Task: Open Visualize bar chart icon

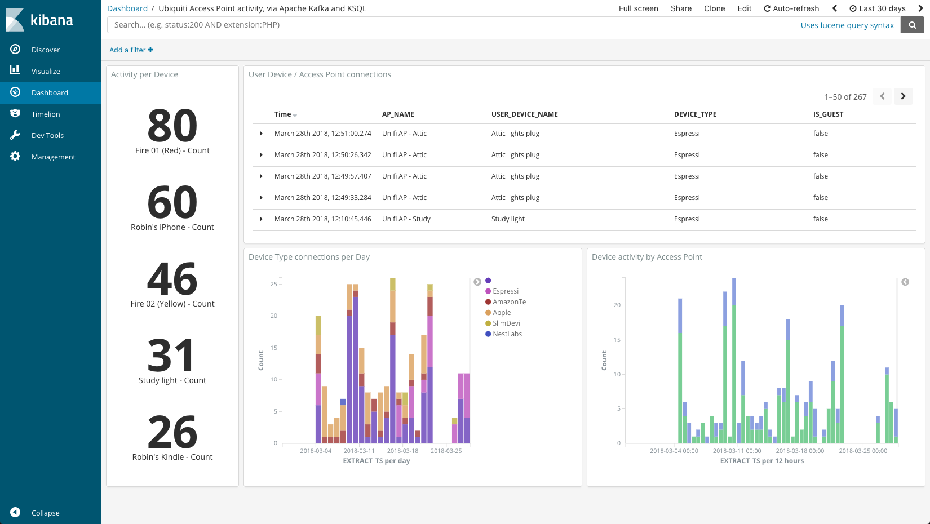Action: click(x=15, y=70)
